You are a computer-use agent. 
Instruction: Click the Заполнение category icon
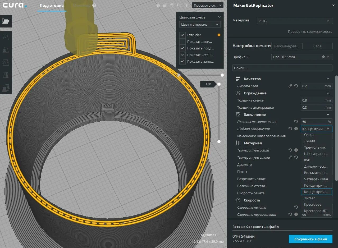coord(238,114)
